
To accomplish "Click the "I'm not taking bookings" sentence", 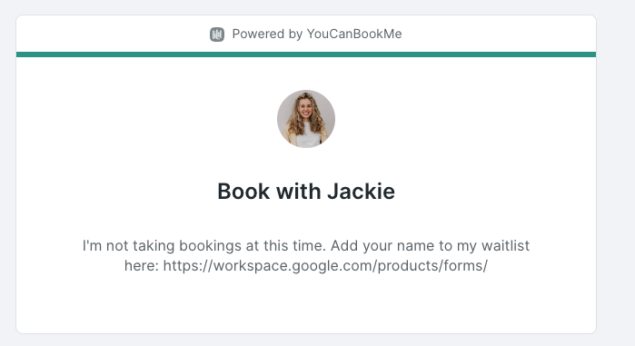I will pos(204,245).
